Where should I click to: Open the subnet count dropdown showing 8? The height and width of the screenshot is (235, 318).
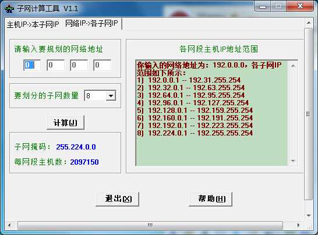pyautogui.click(x=111, y=95)
